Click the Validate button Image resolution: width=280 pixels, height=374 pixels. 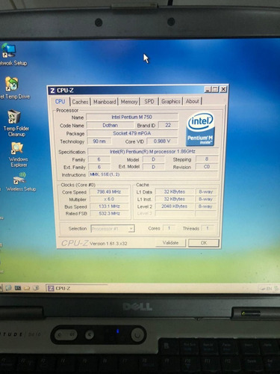(x=170, y=242)
